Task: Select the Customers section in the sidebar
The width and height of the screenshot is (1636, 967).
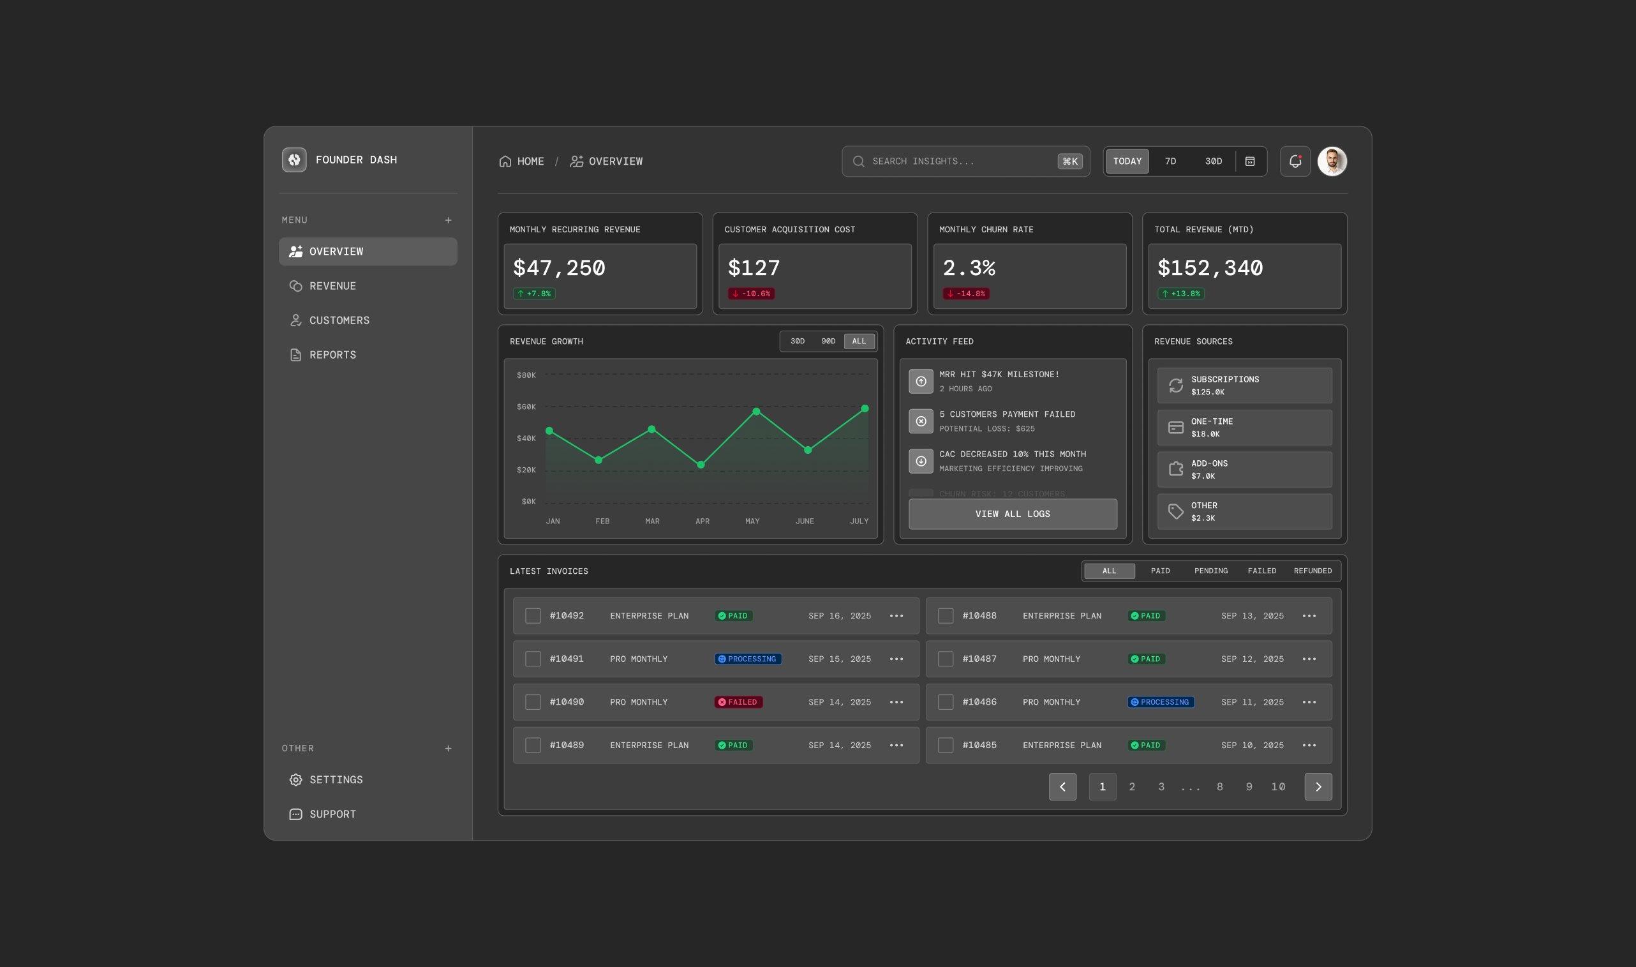Action: [x=339, y=320]
